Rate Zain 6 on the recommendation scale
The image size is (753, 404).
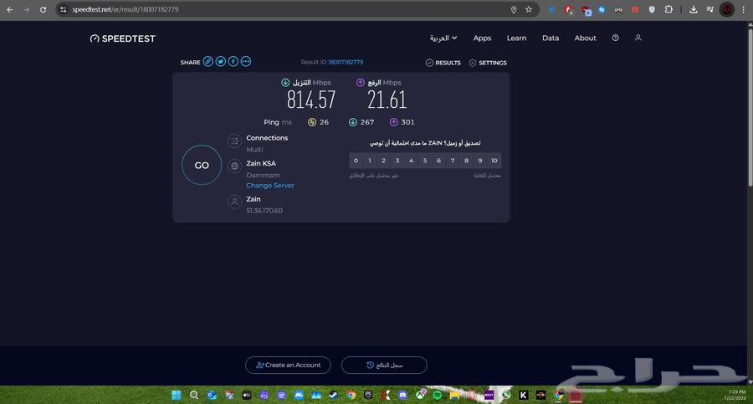point(438,161)
